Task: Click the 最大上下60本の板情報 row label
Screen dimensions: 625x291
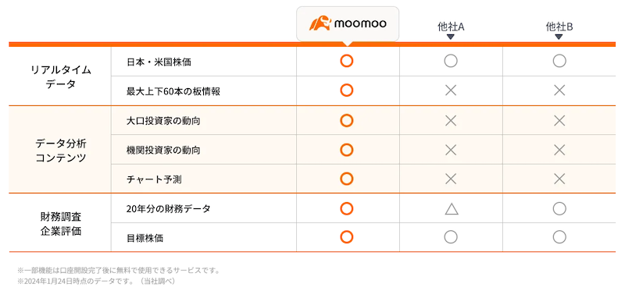Action: (x=173, y=91)
